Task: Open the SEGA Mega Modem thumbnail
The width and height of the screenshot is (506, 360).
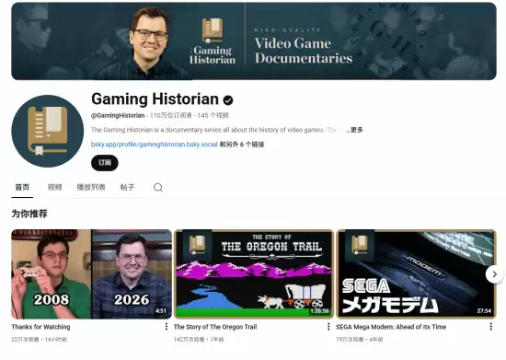Action: (x=416, y=274)
